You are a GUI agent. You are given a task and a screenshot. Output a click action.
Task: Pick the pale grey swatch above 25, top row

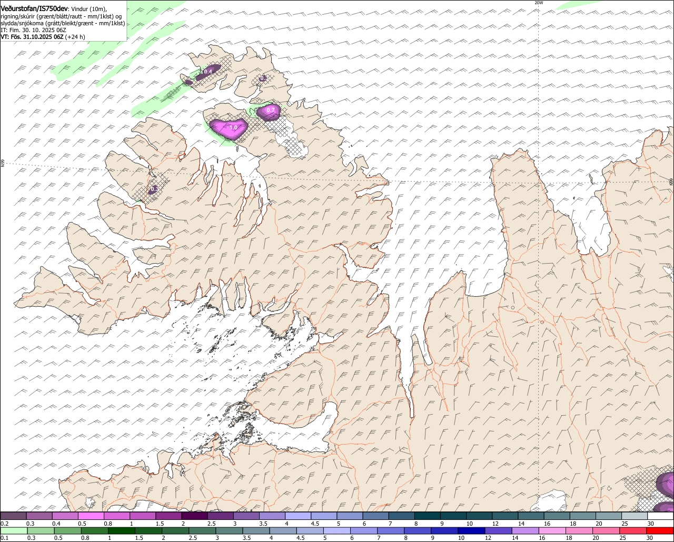[x=635, y=516]
